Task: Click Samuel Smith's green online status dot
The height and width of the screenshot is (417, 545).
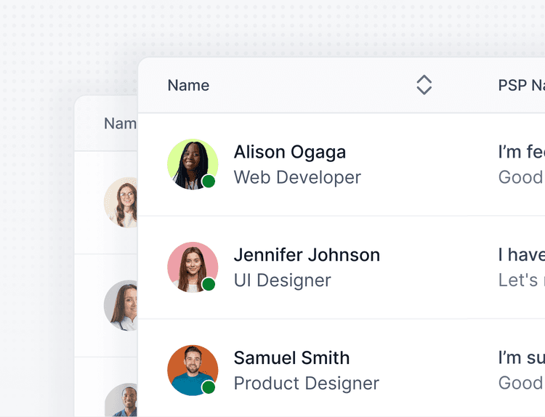Action: 209,387
